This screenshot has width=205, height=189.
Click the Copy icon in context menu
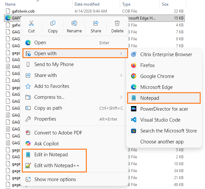point(53,23)
